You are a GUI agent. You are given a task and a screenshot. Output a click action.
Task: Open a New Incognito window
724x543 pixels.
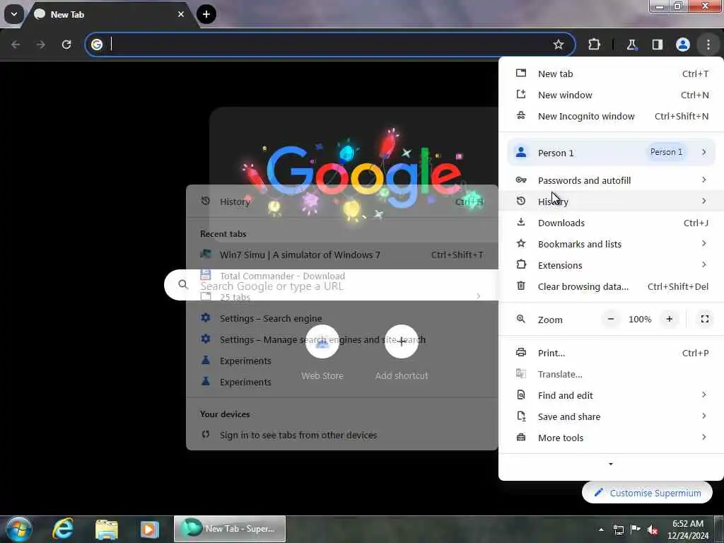(x=611, y=116)
